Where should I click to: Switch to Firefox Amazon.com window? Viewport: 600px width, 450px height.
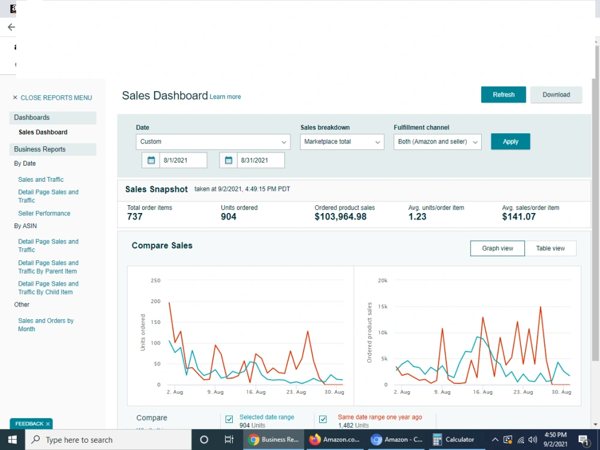coord(335,440)
